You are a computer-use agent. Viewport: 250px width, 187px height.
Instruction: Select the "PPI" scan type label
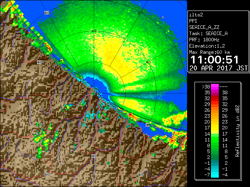click(193, 21)
